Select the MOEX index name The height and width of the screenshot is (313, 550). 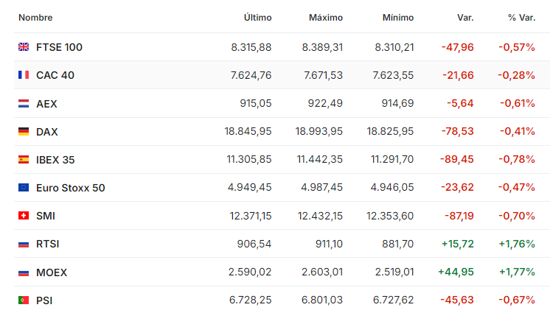52,272
